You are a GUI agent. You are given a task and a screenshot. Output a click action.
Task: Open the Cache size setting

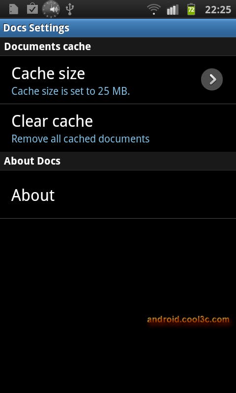[118, 80]
